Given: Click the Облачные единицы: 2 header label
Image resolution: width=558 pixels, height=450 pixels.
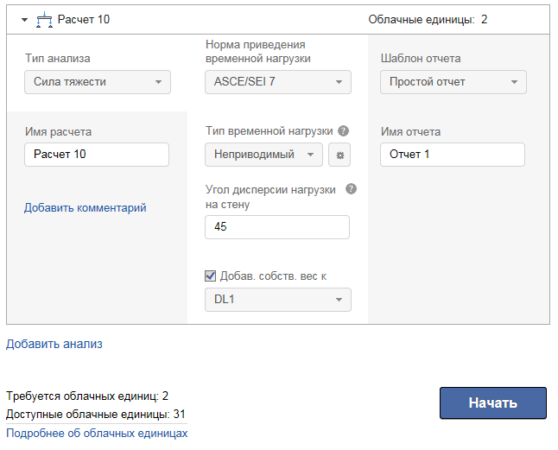Looking at the screenshot, I should 428,19.
